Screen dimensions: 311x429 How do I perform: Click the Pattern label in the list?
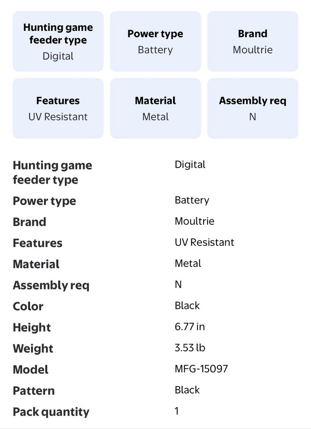click(34, 391)
